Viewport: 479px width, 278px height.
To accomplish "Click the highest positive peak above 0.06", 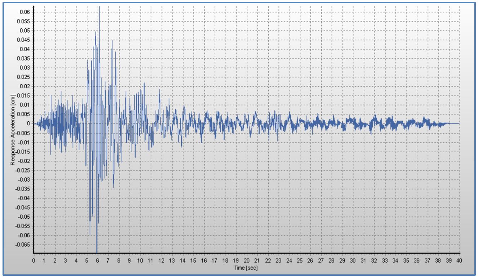I will tap(99, 8).
